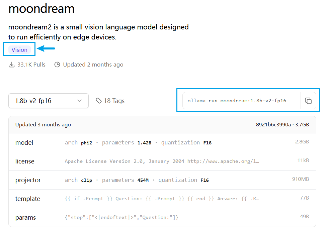Click the 910MB size of projector row

coord(301,179)
